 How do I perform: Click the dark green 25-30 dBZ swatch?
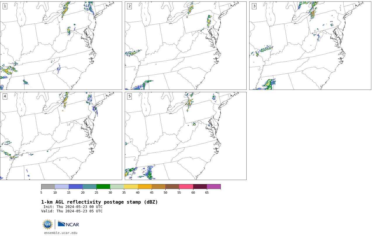pos(103,187)
